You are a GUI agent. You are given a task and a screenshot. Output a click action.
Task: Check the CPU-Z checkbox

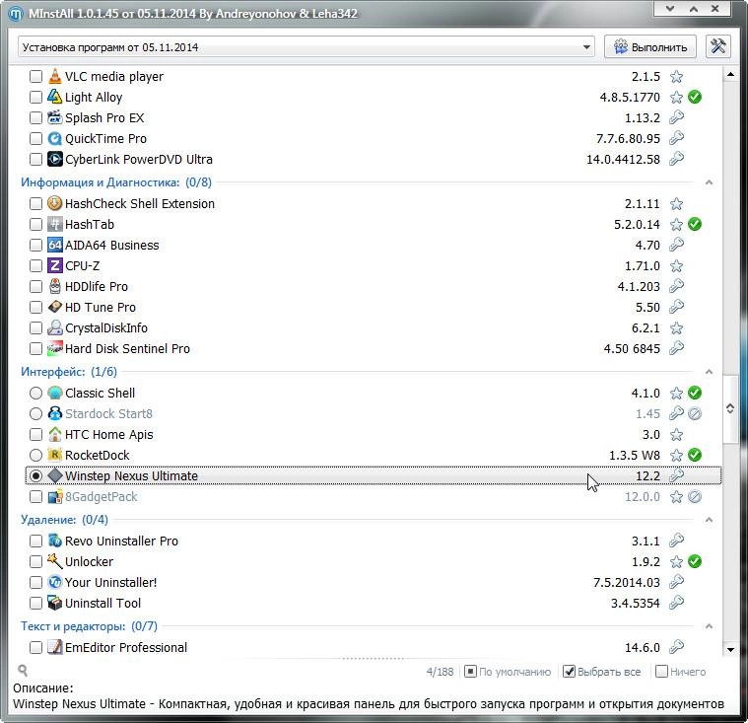click(35, 266)
